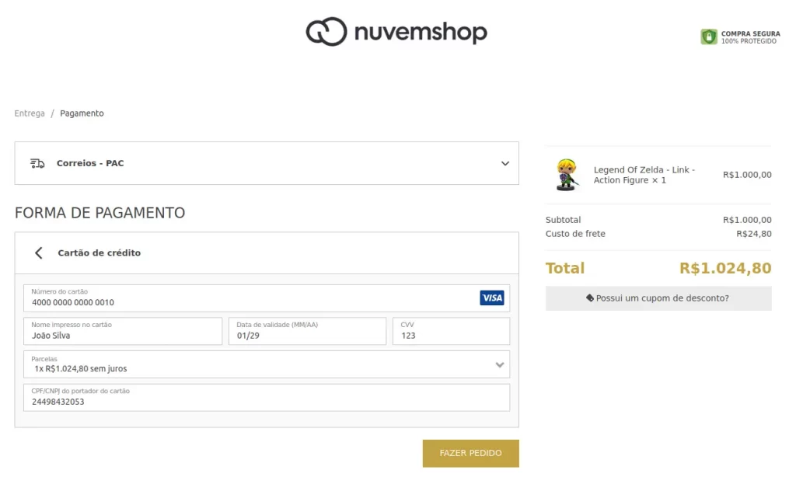Go back to the Entrega breadcrumb step
796x477 pixels.
tap(30, 113)
